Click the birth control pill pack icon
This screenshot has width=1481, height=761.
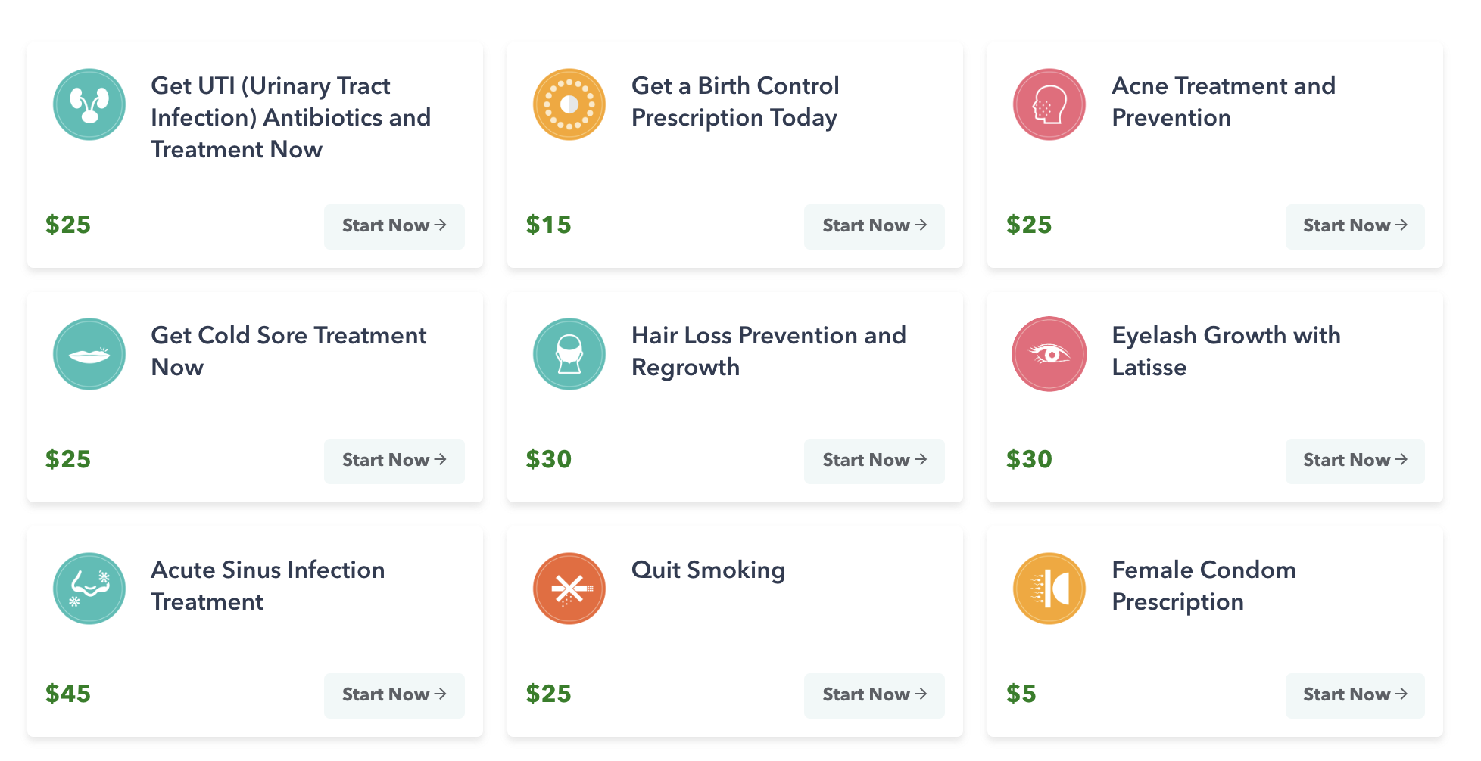[x=569, y=104]
